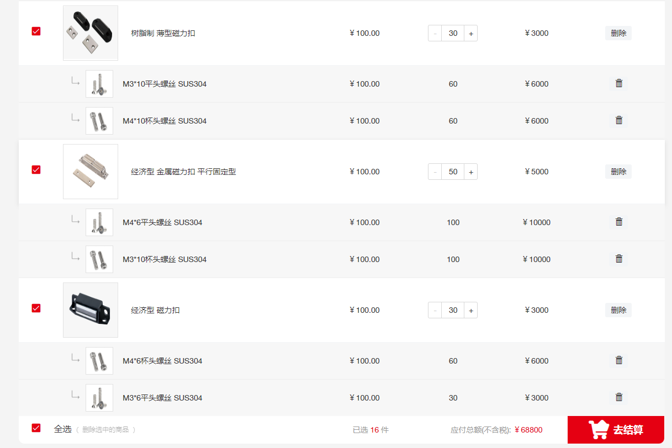The width and height of the screenshot is (672, 448).
Task: Delete M4*6杯头螺丝 via trash icon
Action: click(x=619, y=360)
